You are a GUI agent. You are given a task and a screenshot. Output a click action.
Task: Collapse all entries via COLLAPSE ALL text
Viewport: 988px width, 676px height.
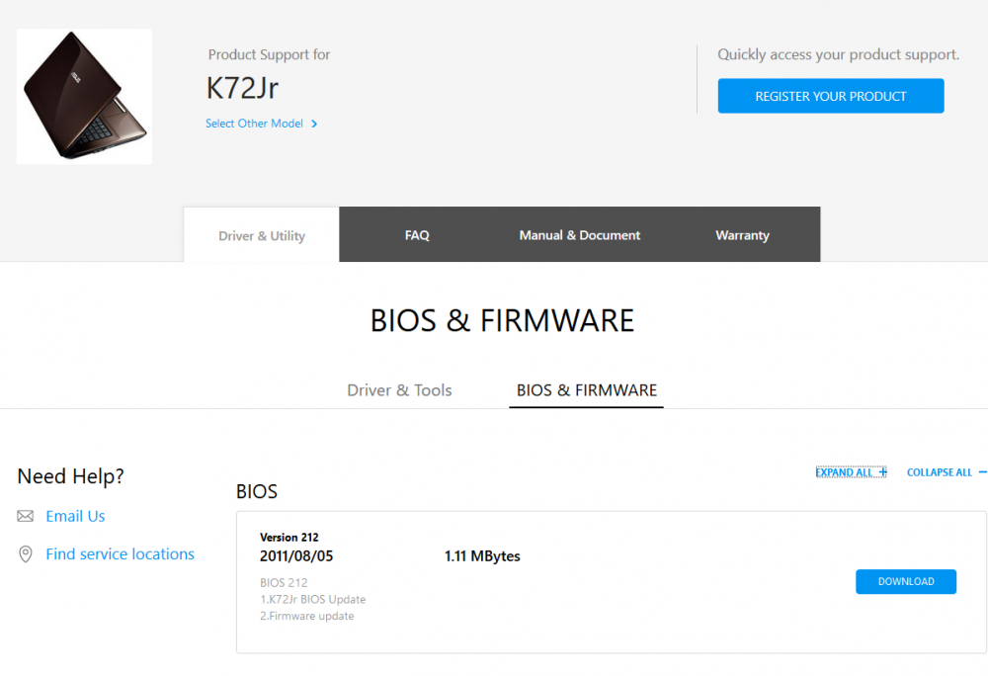pyautogui.click(x=939, y=472)
